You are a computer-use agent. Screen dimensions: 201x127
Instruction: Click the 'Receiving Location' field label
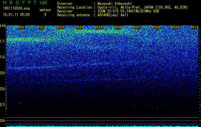tap(74, 7)
